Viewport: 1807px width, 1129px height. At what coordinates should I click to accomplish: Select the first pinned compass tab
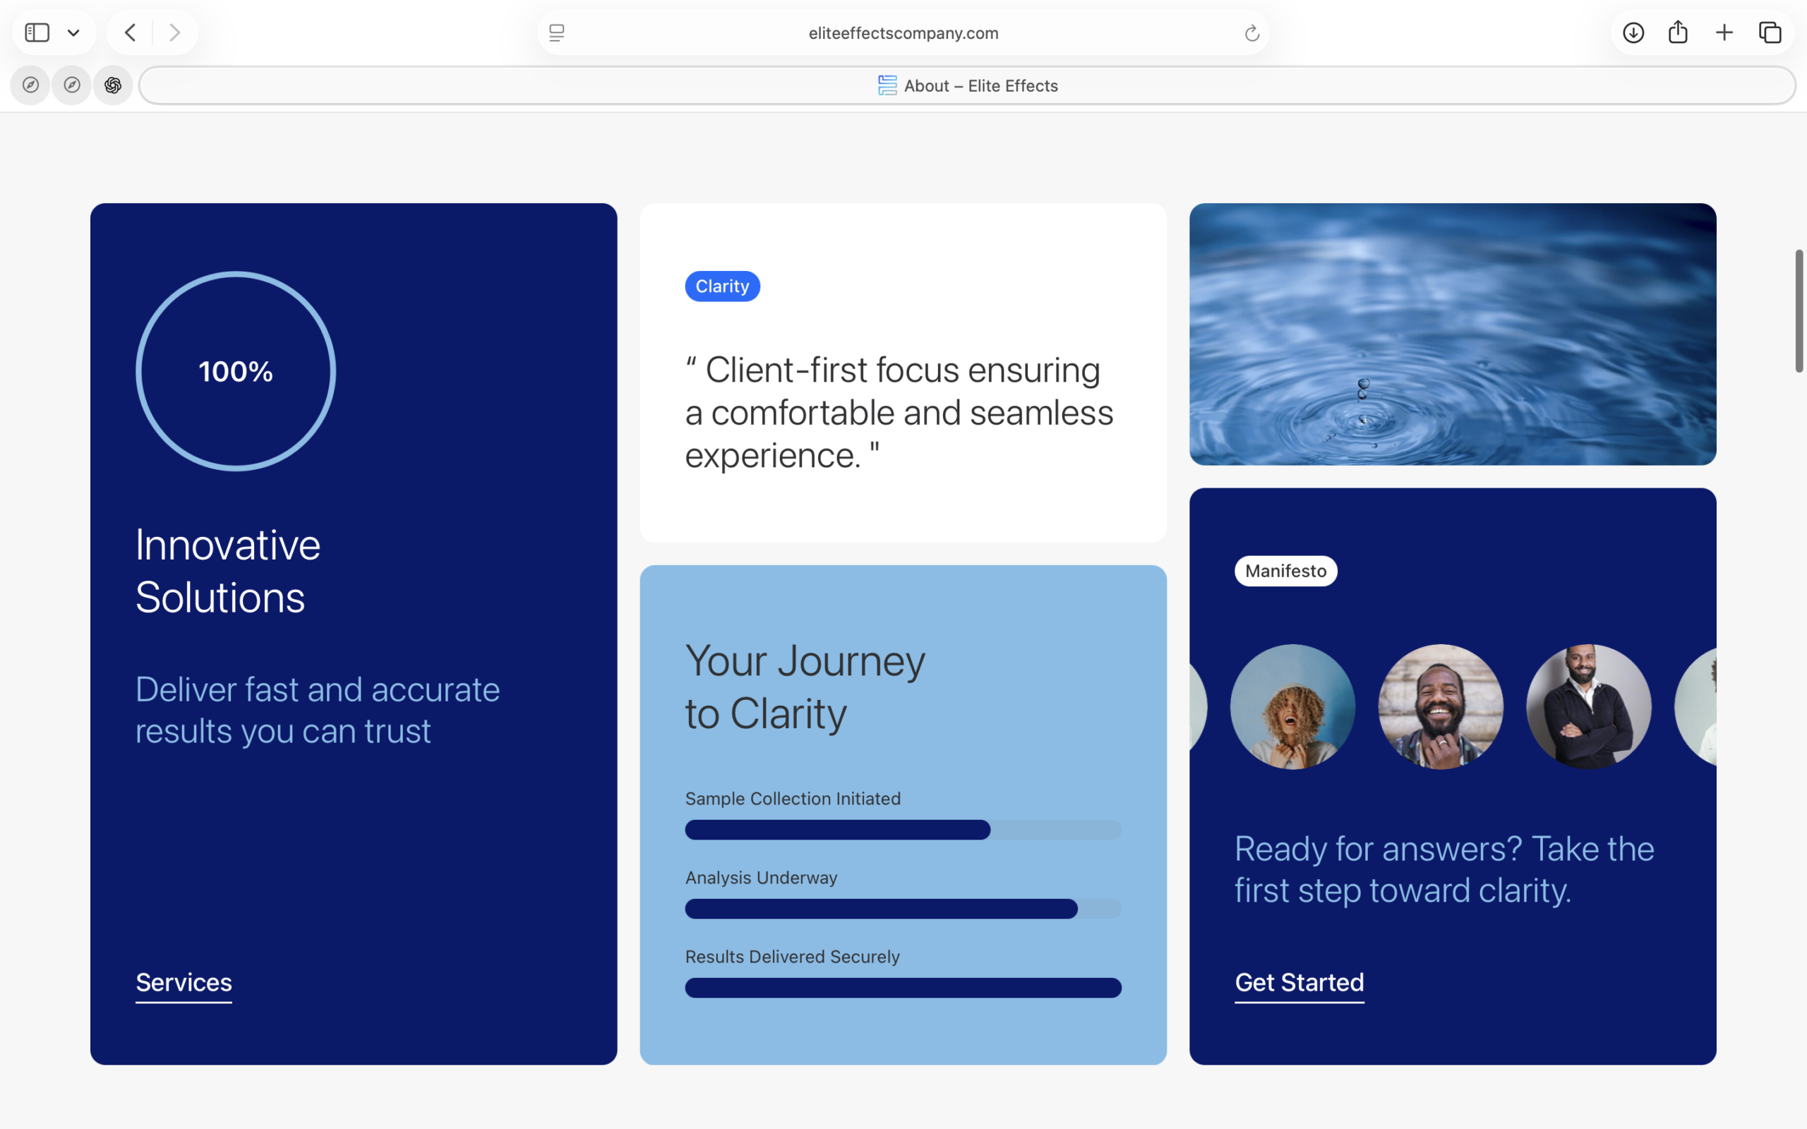30,85
